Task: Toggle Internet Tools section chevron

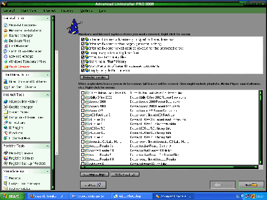Action: (x=48, y=95)
